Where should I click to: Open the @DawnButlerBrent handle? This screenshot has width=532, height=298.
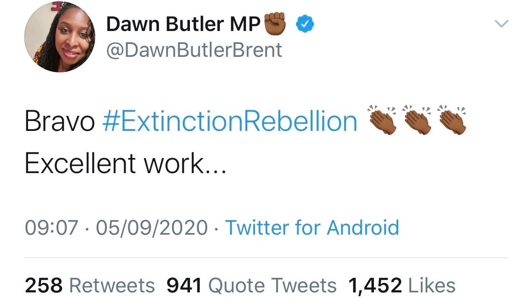tap(194, 50)
